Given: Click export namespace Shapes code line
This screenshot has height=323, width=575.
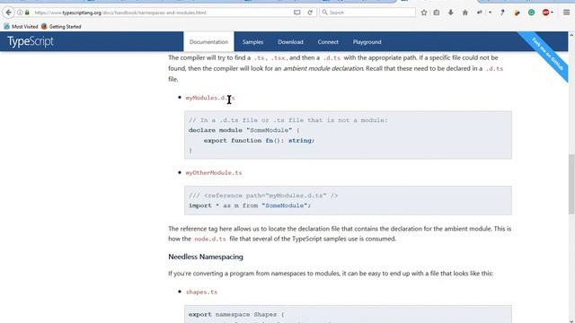Looking at the screenshot, I should [x=236, y=314].
